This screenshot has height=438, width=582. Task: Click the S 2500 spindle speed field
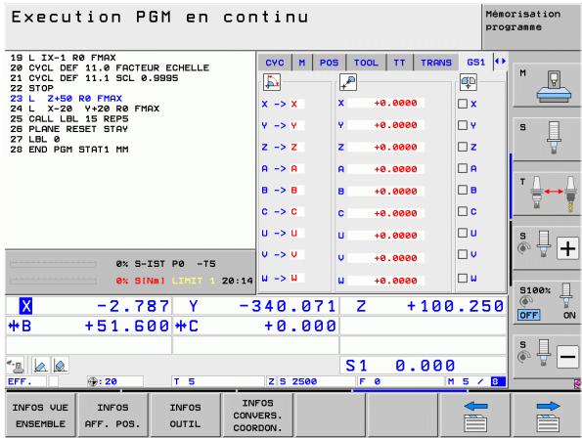coord(317,381)
